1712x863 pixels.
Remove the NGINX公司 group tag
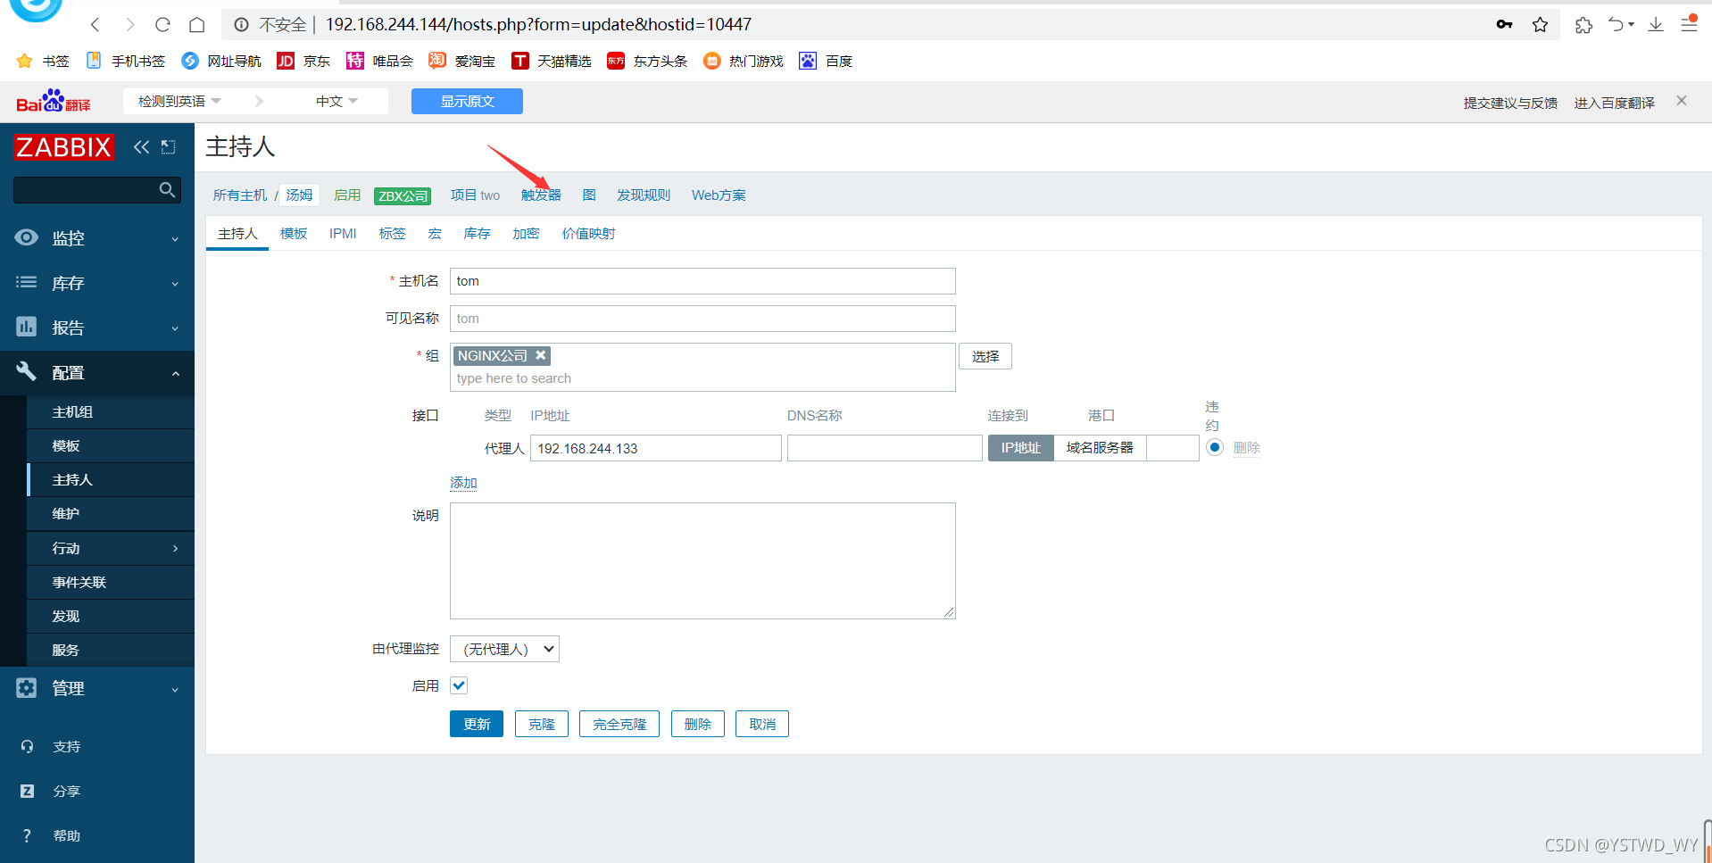coord(540,355)
